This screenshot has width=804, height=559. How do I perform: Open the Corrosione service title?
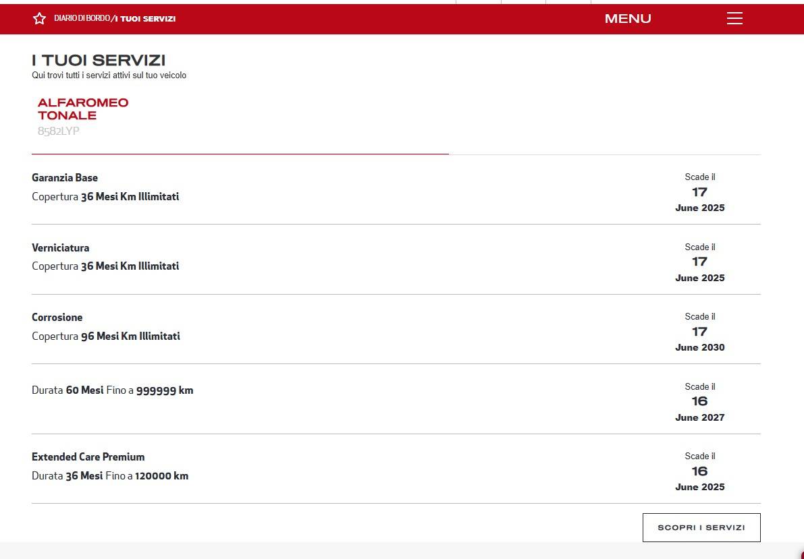(x=57, y=318)
